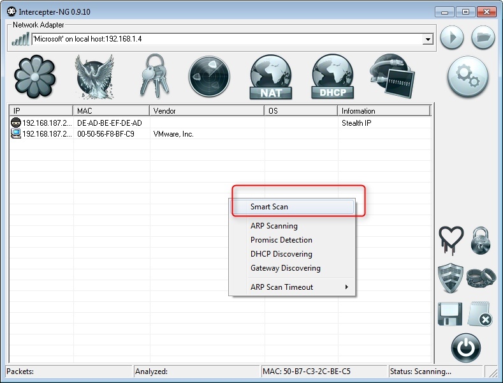Image resolution: width=503 pixels, height=383 pixels.
Task: Open the DHCP globe mode
Action: tap(332, 77)
